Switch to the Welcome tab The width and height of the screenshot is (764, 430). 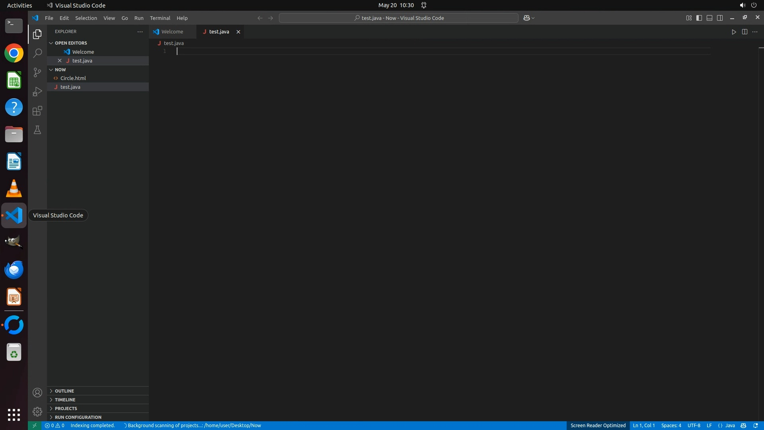172,32
